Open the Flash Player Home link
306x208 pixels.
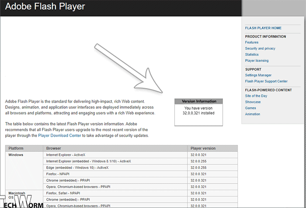tap(263, 28)
